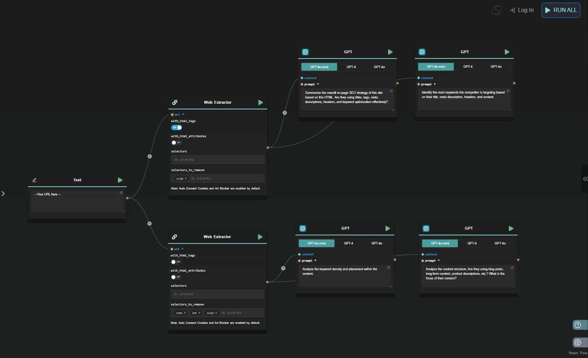Select GPT-4 in content structure GPT node
588x358 pixels.
pos(472,243)
